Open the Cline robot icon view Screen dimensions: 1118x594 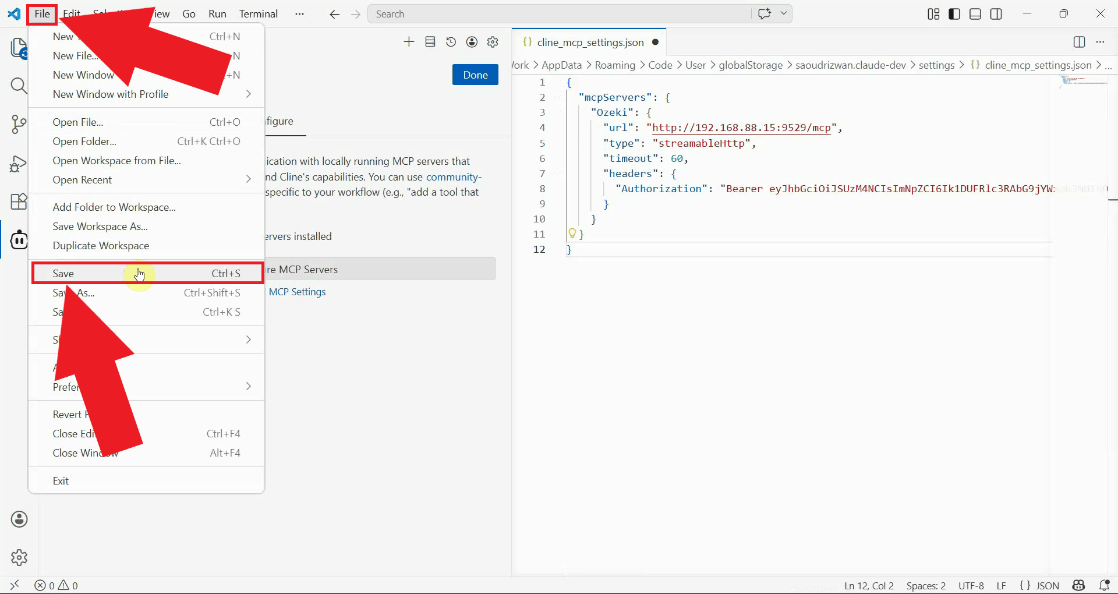(x=19, y=239)
